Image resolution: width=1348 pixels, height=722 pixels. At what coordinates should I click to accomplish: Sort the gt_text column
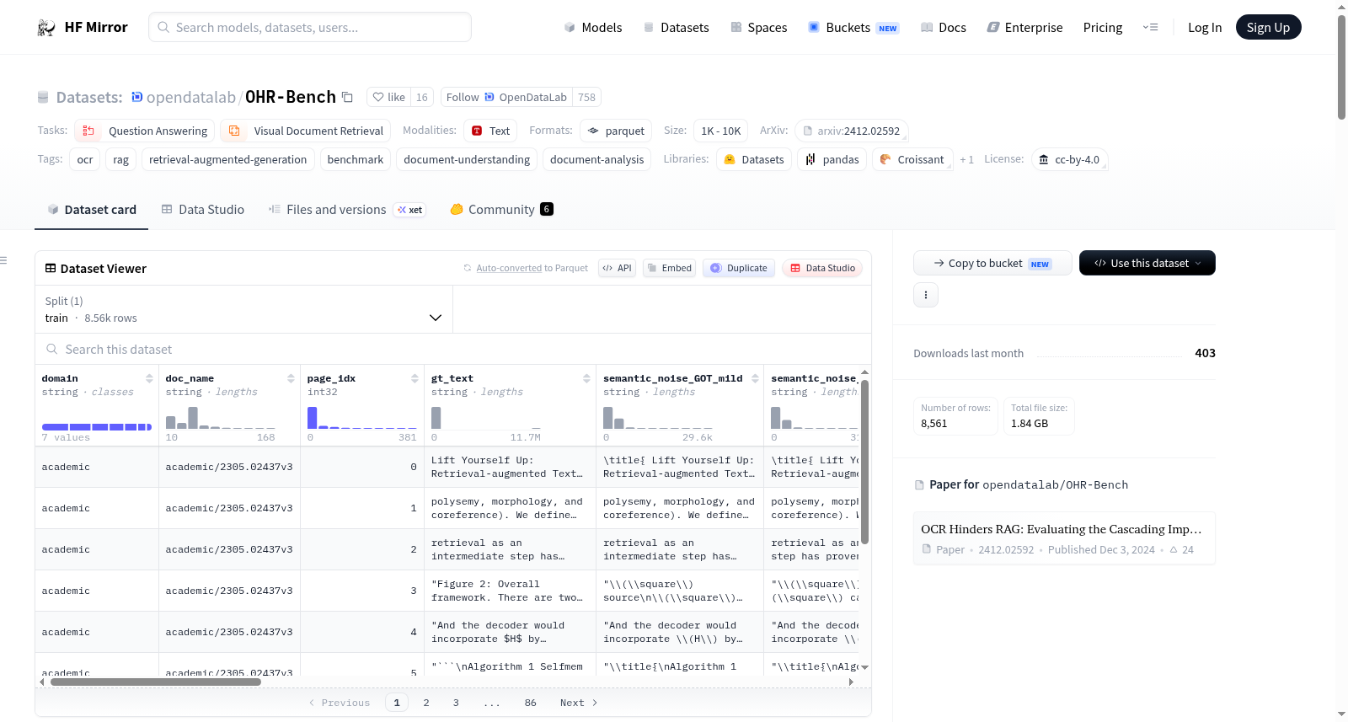point(586,379)
